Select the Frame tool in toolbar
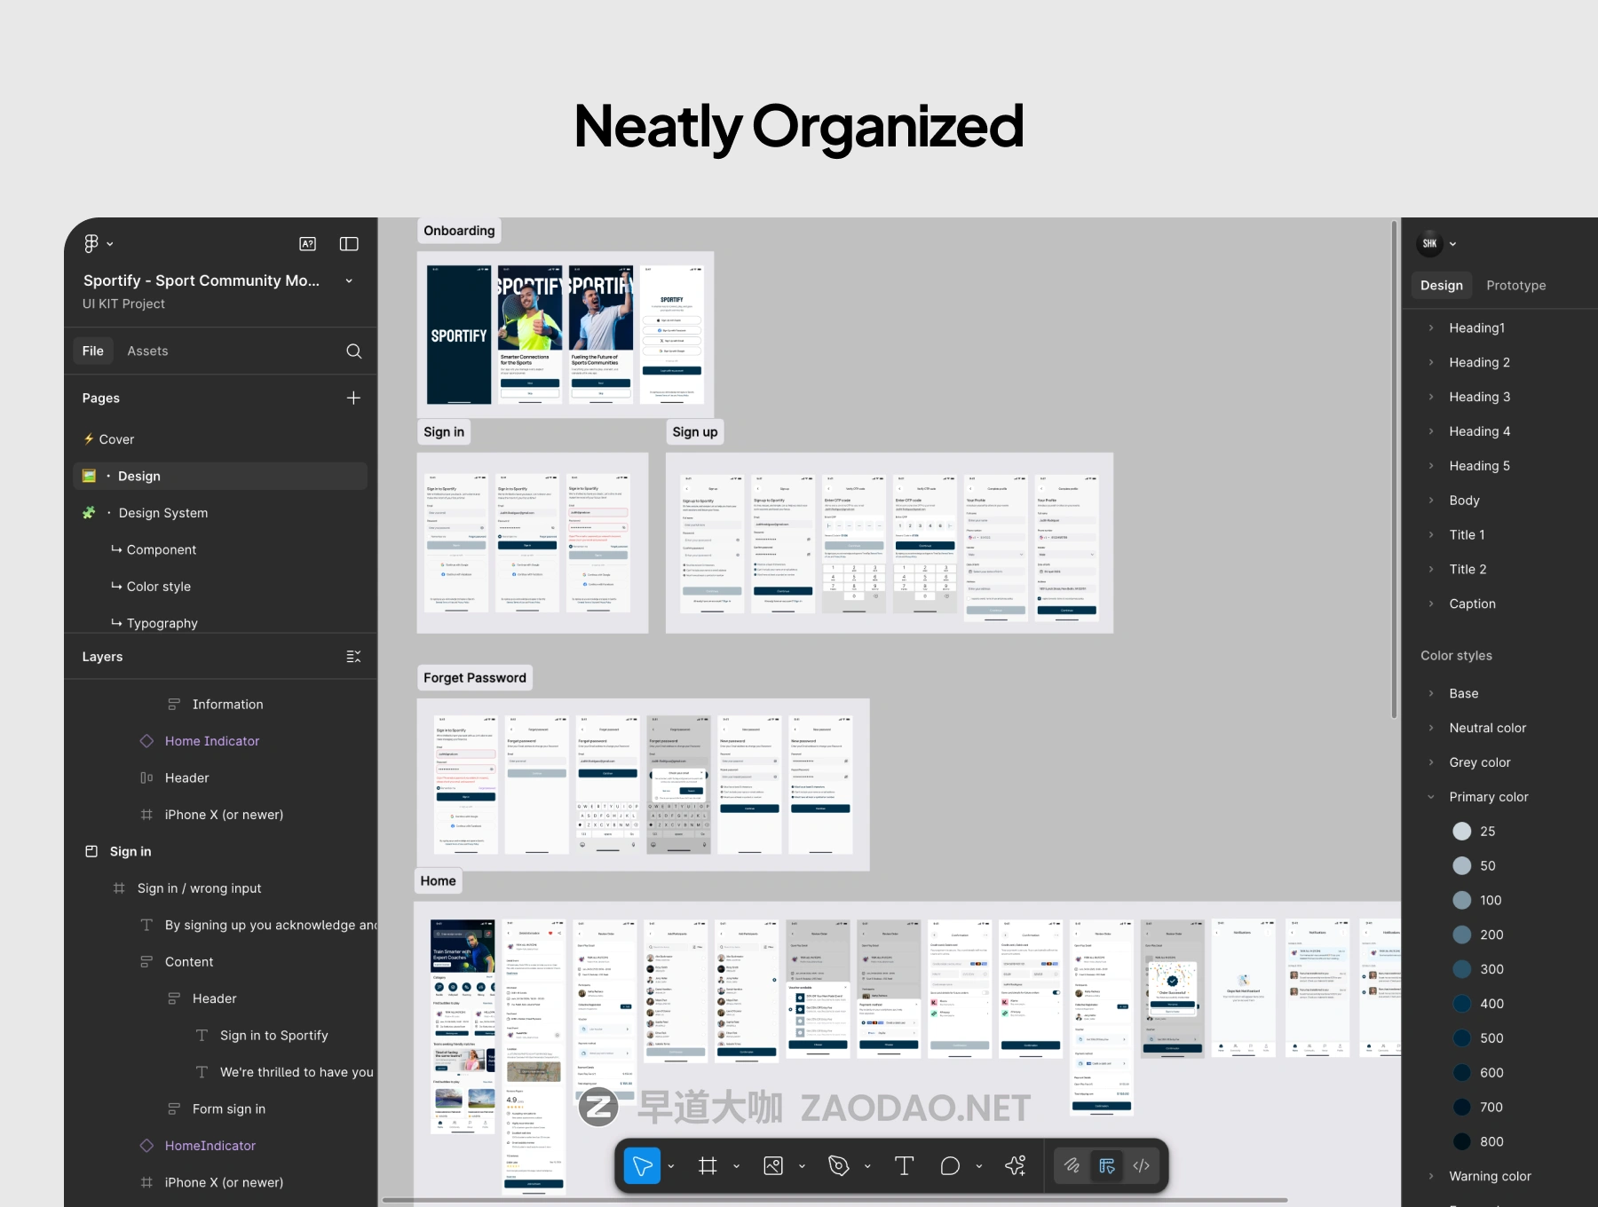Screen dimensions: 1598x1207 (x=708, y=1166)
